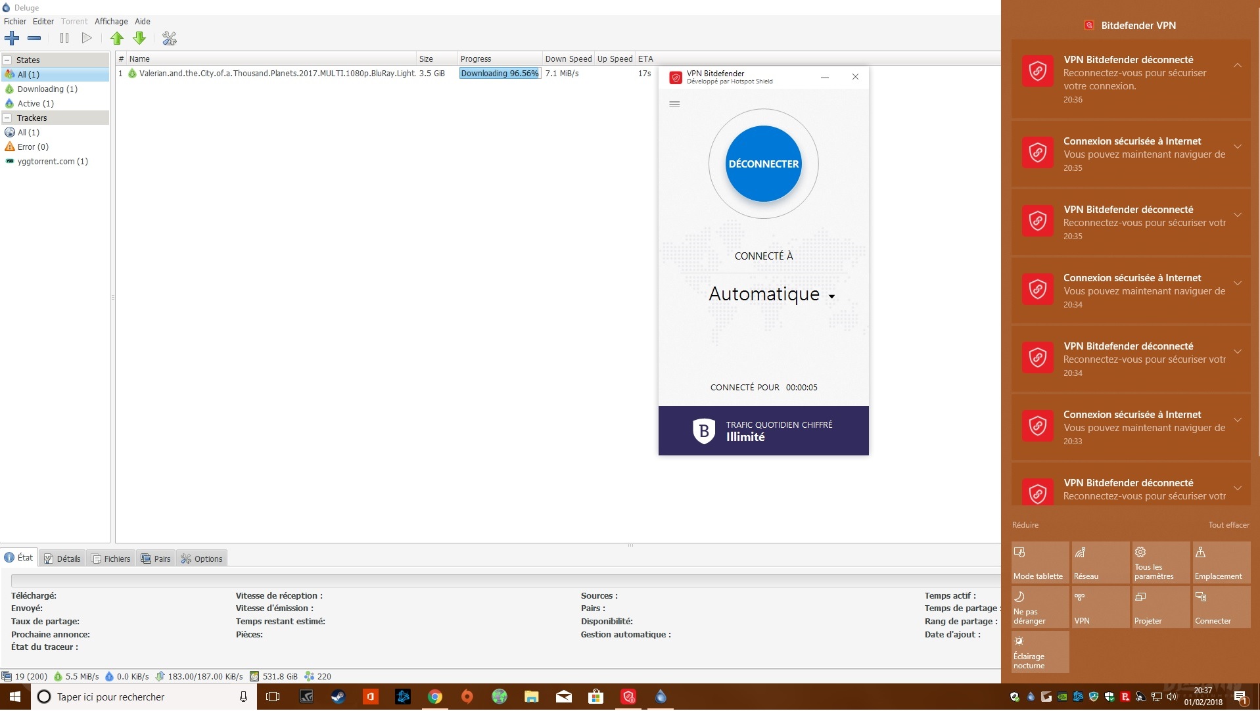The image size is (1260, 711).
Task: Open Tous les paramètres tile
Action: 1161,562
